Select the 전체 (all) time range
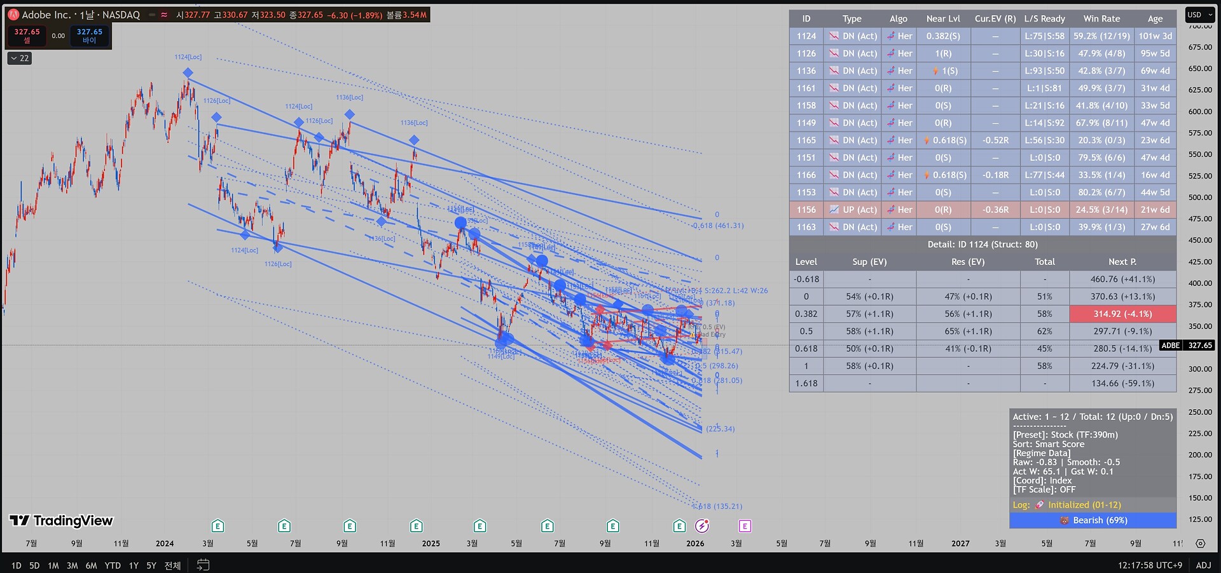Screen dimensions: 1221x573 172,565
